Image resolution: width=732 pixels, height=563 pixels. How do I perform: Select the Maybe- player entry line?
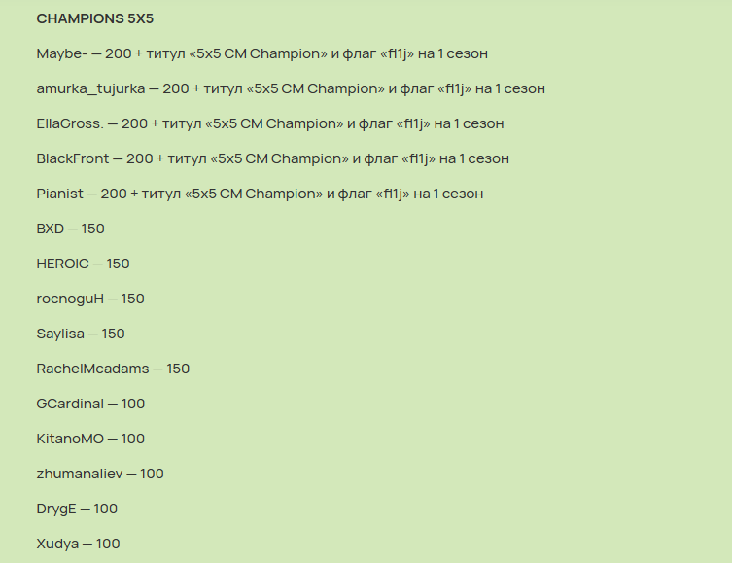[261, 53]
